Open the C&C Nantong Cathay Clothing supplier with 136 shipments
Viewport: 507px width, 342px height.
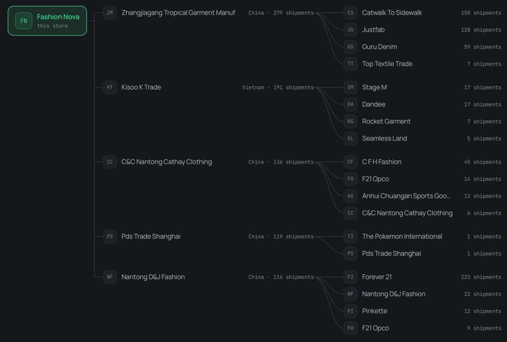[166, 162]
